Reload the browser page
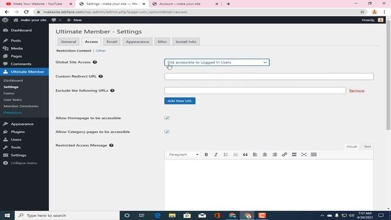The image size is (391, 220). pos(26,12)
